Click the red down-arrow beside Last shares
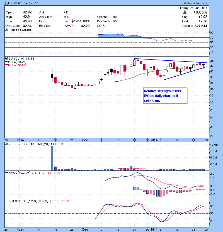Image resolution: width=223 pixels, height=232 pixels. tap(72, 21)
